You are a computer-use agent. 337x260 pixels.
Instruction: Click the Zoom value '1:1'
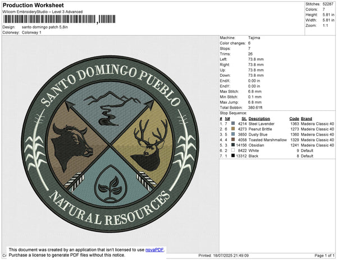[325, 26]
